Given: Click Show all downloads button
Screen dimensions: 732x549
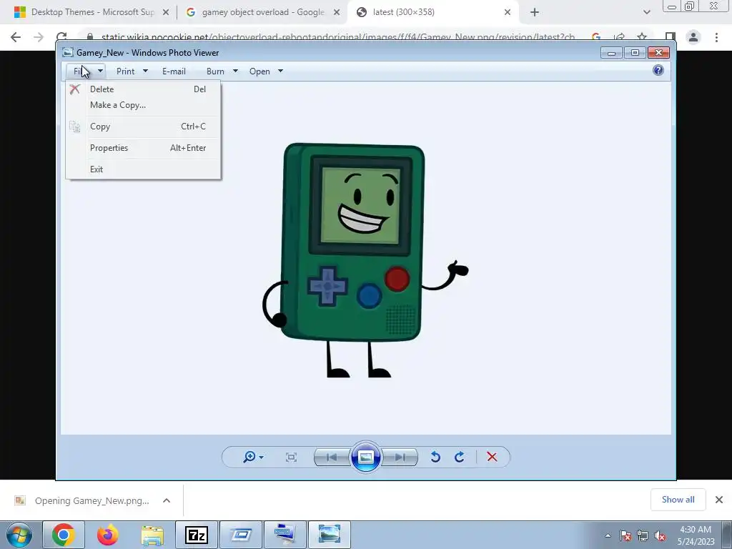Looking at the screenshot, I should click(678, 500).
